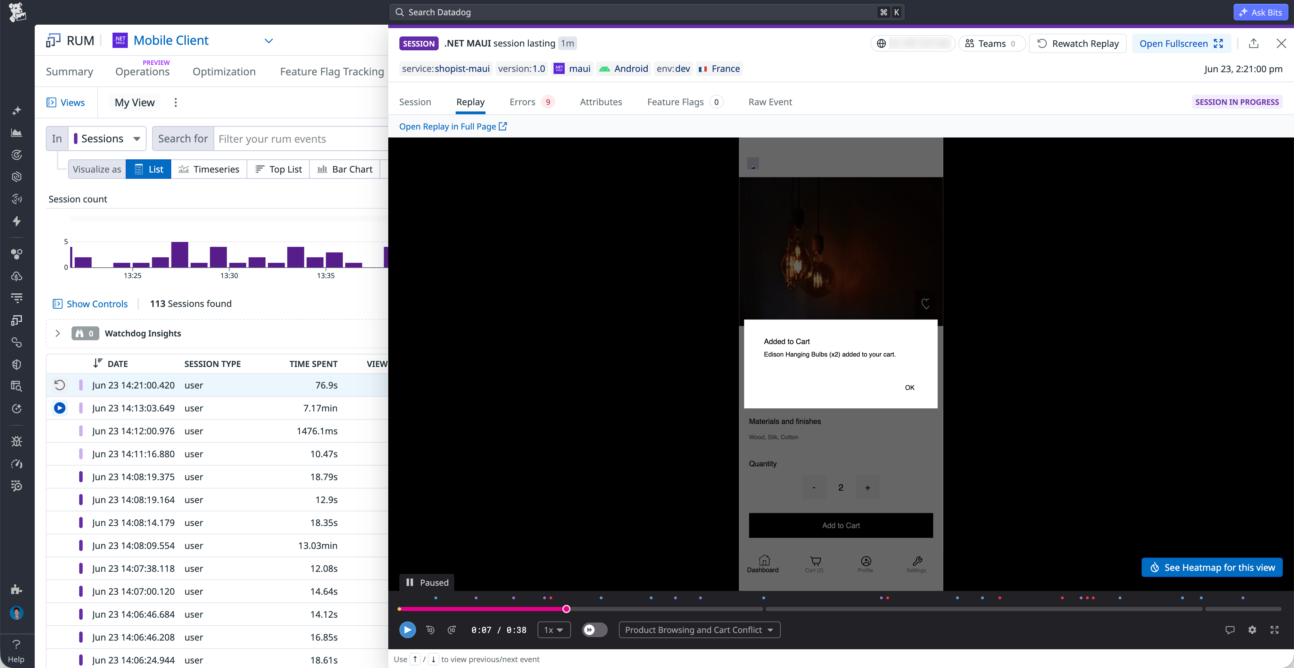Switch to Optimization tab
Screen dimensions: 1294x668
pyautogui.click(x=224, y=71)
